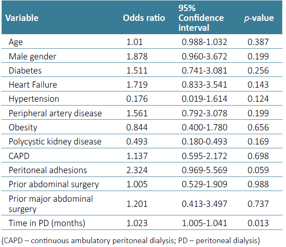Select the 95% Confidence interval header
The height and width of the screenshot is (247, 286).
click(201, 18)
